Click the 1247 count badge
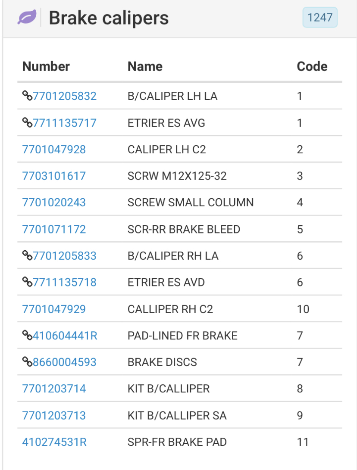Image resolution: width=357 pixels, height=470 pixels. point(320,17)
